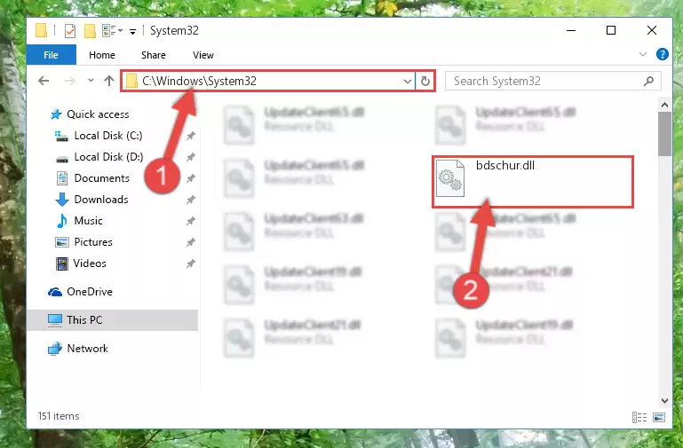Open the File tab
The height and width of the screenshot is (448, 683).
pyautogui.click(x=51, y=55)
